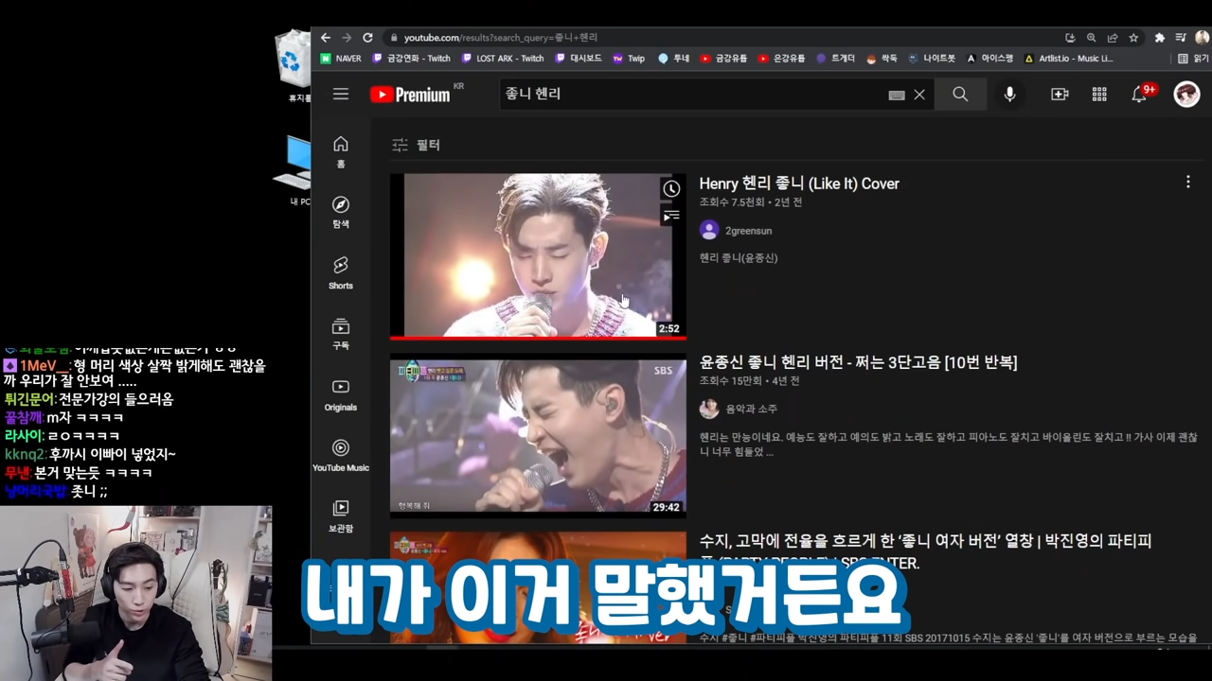The image size is (1212, 681).
Task: Click the magnifier search button
Action: point(960,95)
